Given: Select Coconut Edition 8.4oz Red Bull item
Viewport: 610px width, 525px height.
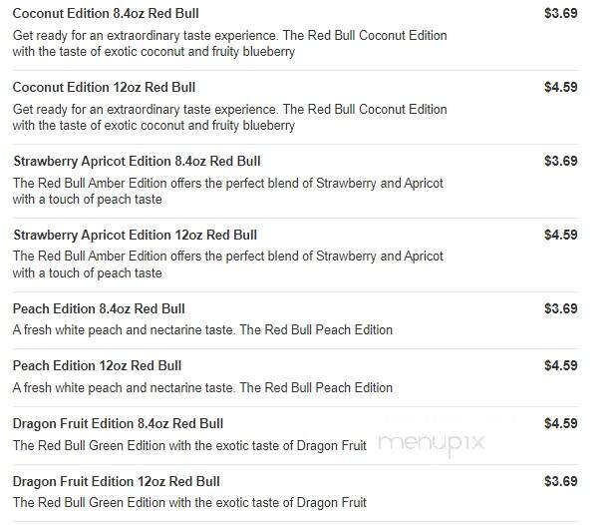Looking at the screenshot, I should pos(106,13).
